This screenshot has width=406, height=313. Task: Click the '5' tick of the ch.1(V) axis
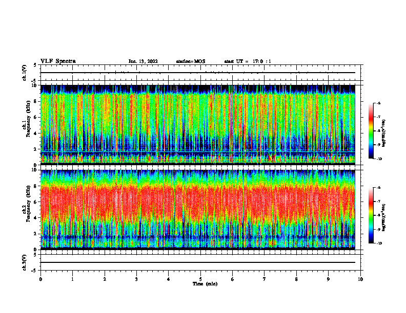coord(35,65)
